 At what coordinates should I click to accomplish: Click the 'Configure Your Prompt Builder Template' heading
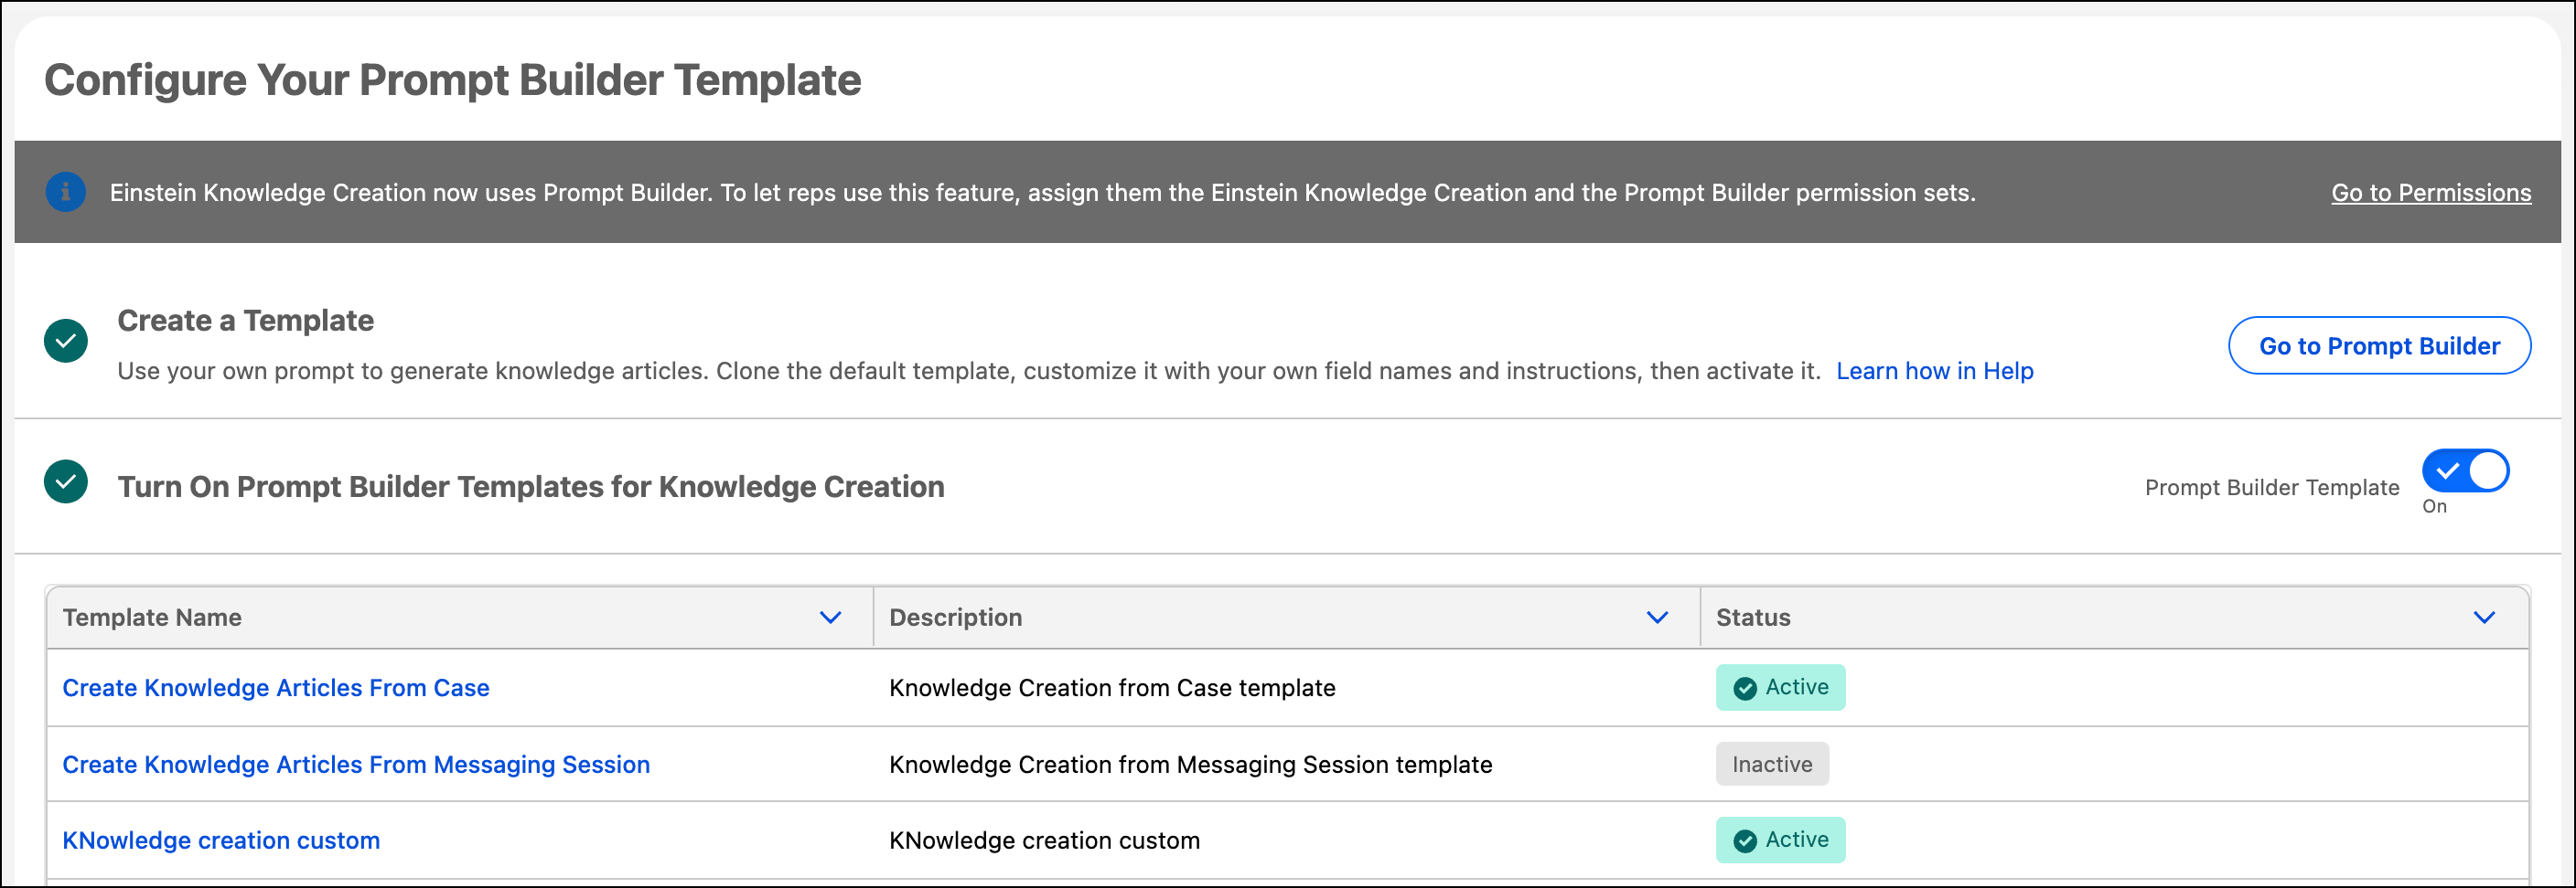click(x=452, y=79)
